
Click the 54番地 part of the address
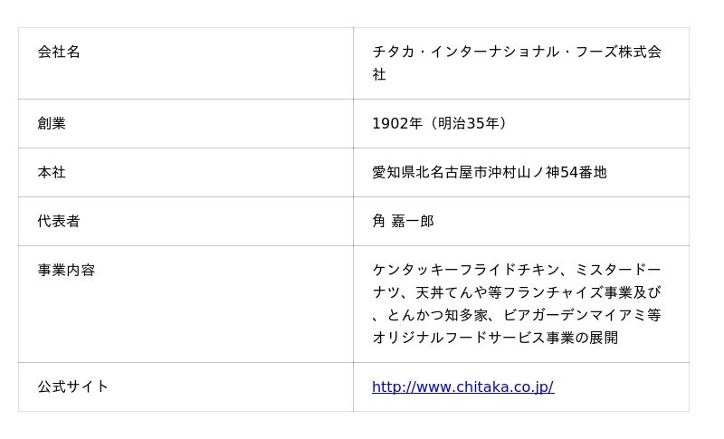[x=583, y=173]
